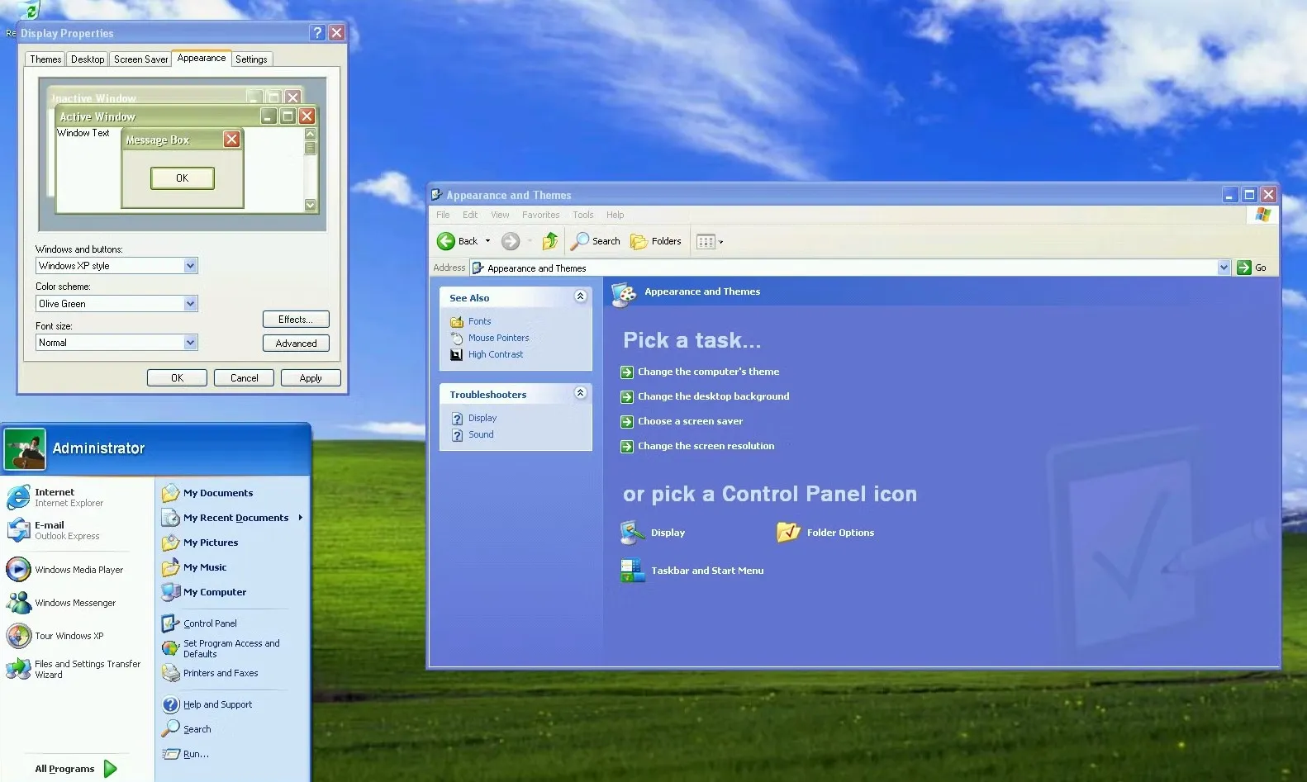Viewport: 1307px width, 782px height.
Task: Switch to the Settings tab
Action: click(251, 59)
